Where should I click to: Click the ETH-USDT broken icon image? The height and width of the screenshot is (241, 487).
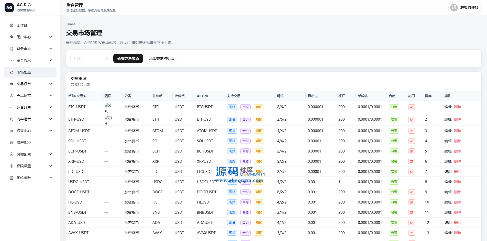click(108, 120)
